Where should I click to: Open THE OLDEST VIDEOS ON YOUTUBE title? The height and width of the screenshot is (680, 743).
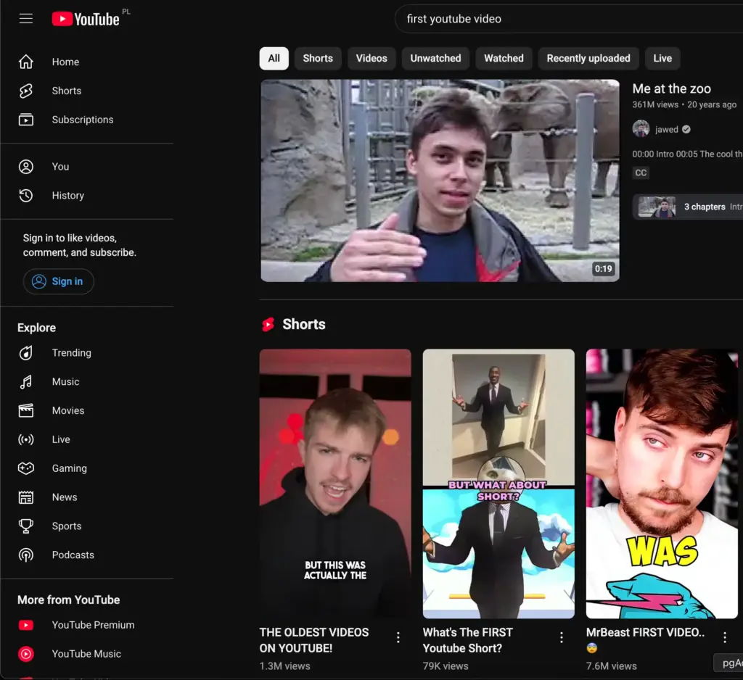[x=314, y=640]
